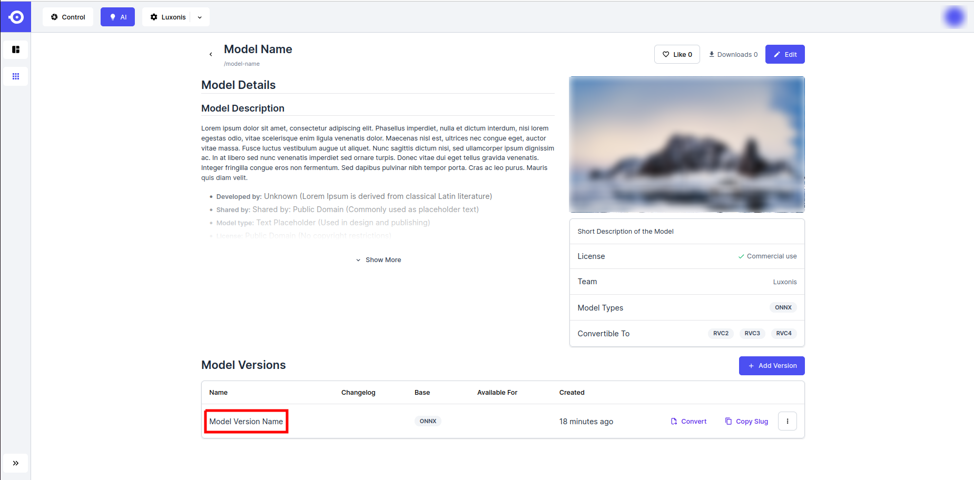Switch to the AI tab
The width and height of the screenshot is (974, 480).
pos(118,17)
